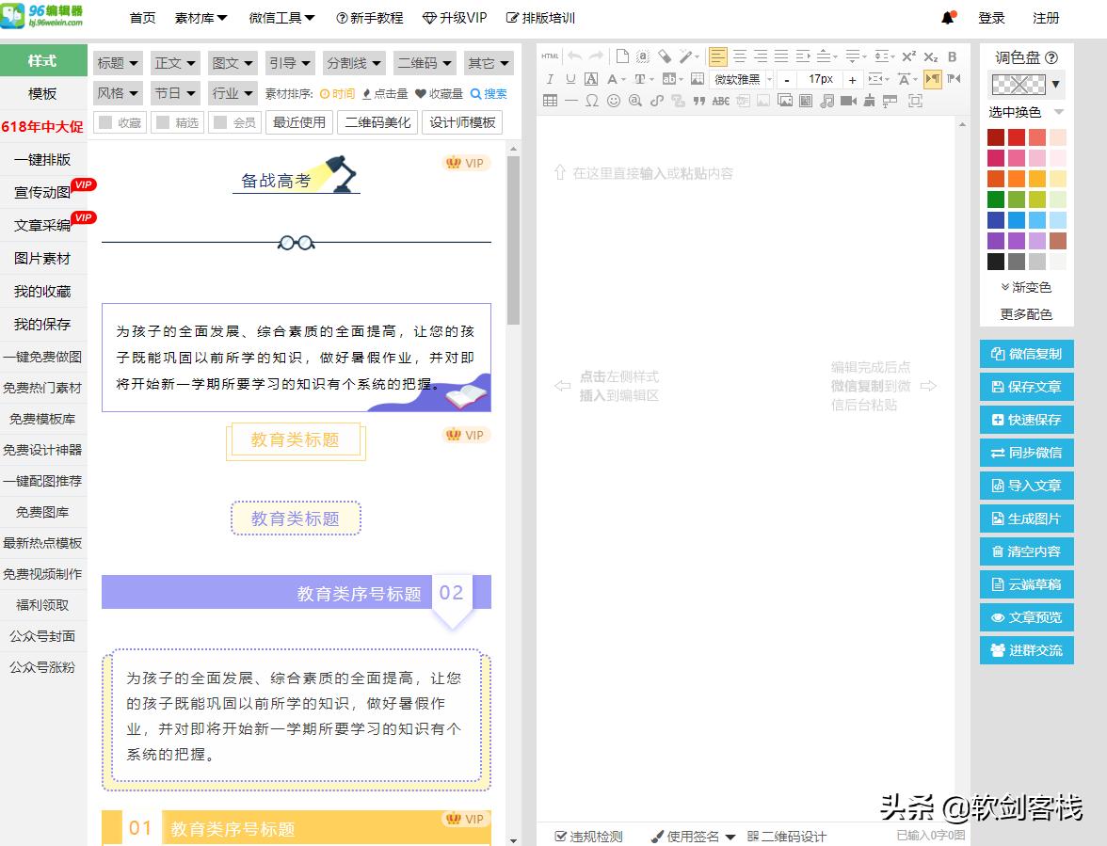Open the special character Ω tool
Viewport: 1107px width, 846px height.
[x=592, y=100]
